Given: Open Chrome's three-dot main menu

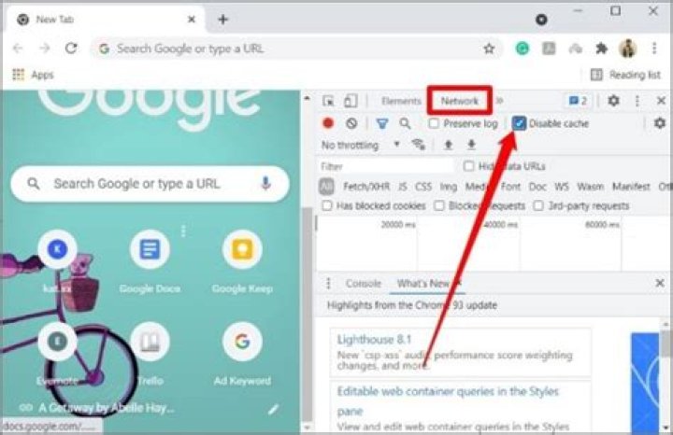Looking at the screenshot, I should pyautogui.click(x=654, y=49).
